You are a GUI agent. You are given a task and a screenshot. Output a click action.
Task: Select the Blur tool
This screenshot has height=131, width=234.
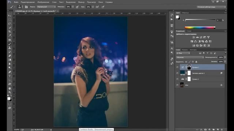(x=10, y=64)
